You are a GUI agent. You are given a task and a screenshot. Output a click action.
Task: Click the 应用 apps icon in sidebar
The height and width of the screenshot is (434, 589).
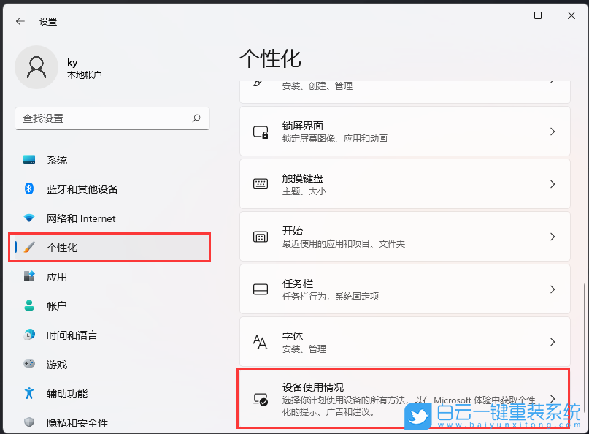[x=29, y=276]
